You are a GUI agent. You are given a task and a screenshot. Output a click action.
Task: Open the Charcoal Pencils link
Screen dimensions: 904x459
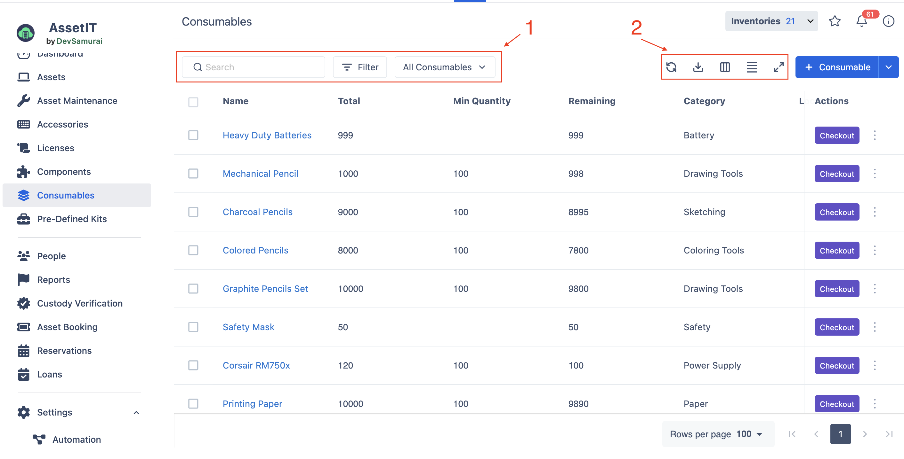pyautogui.click(x=257, y=212)
